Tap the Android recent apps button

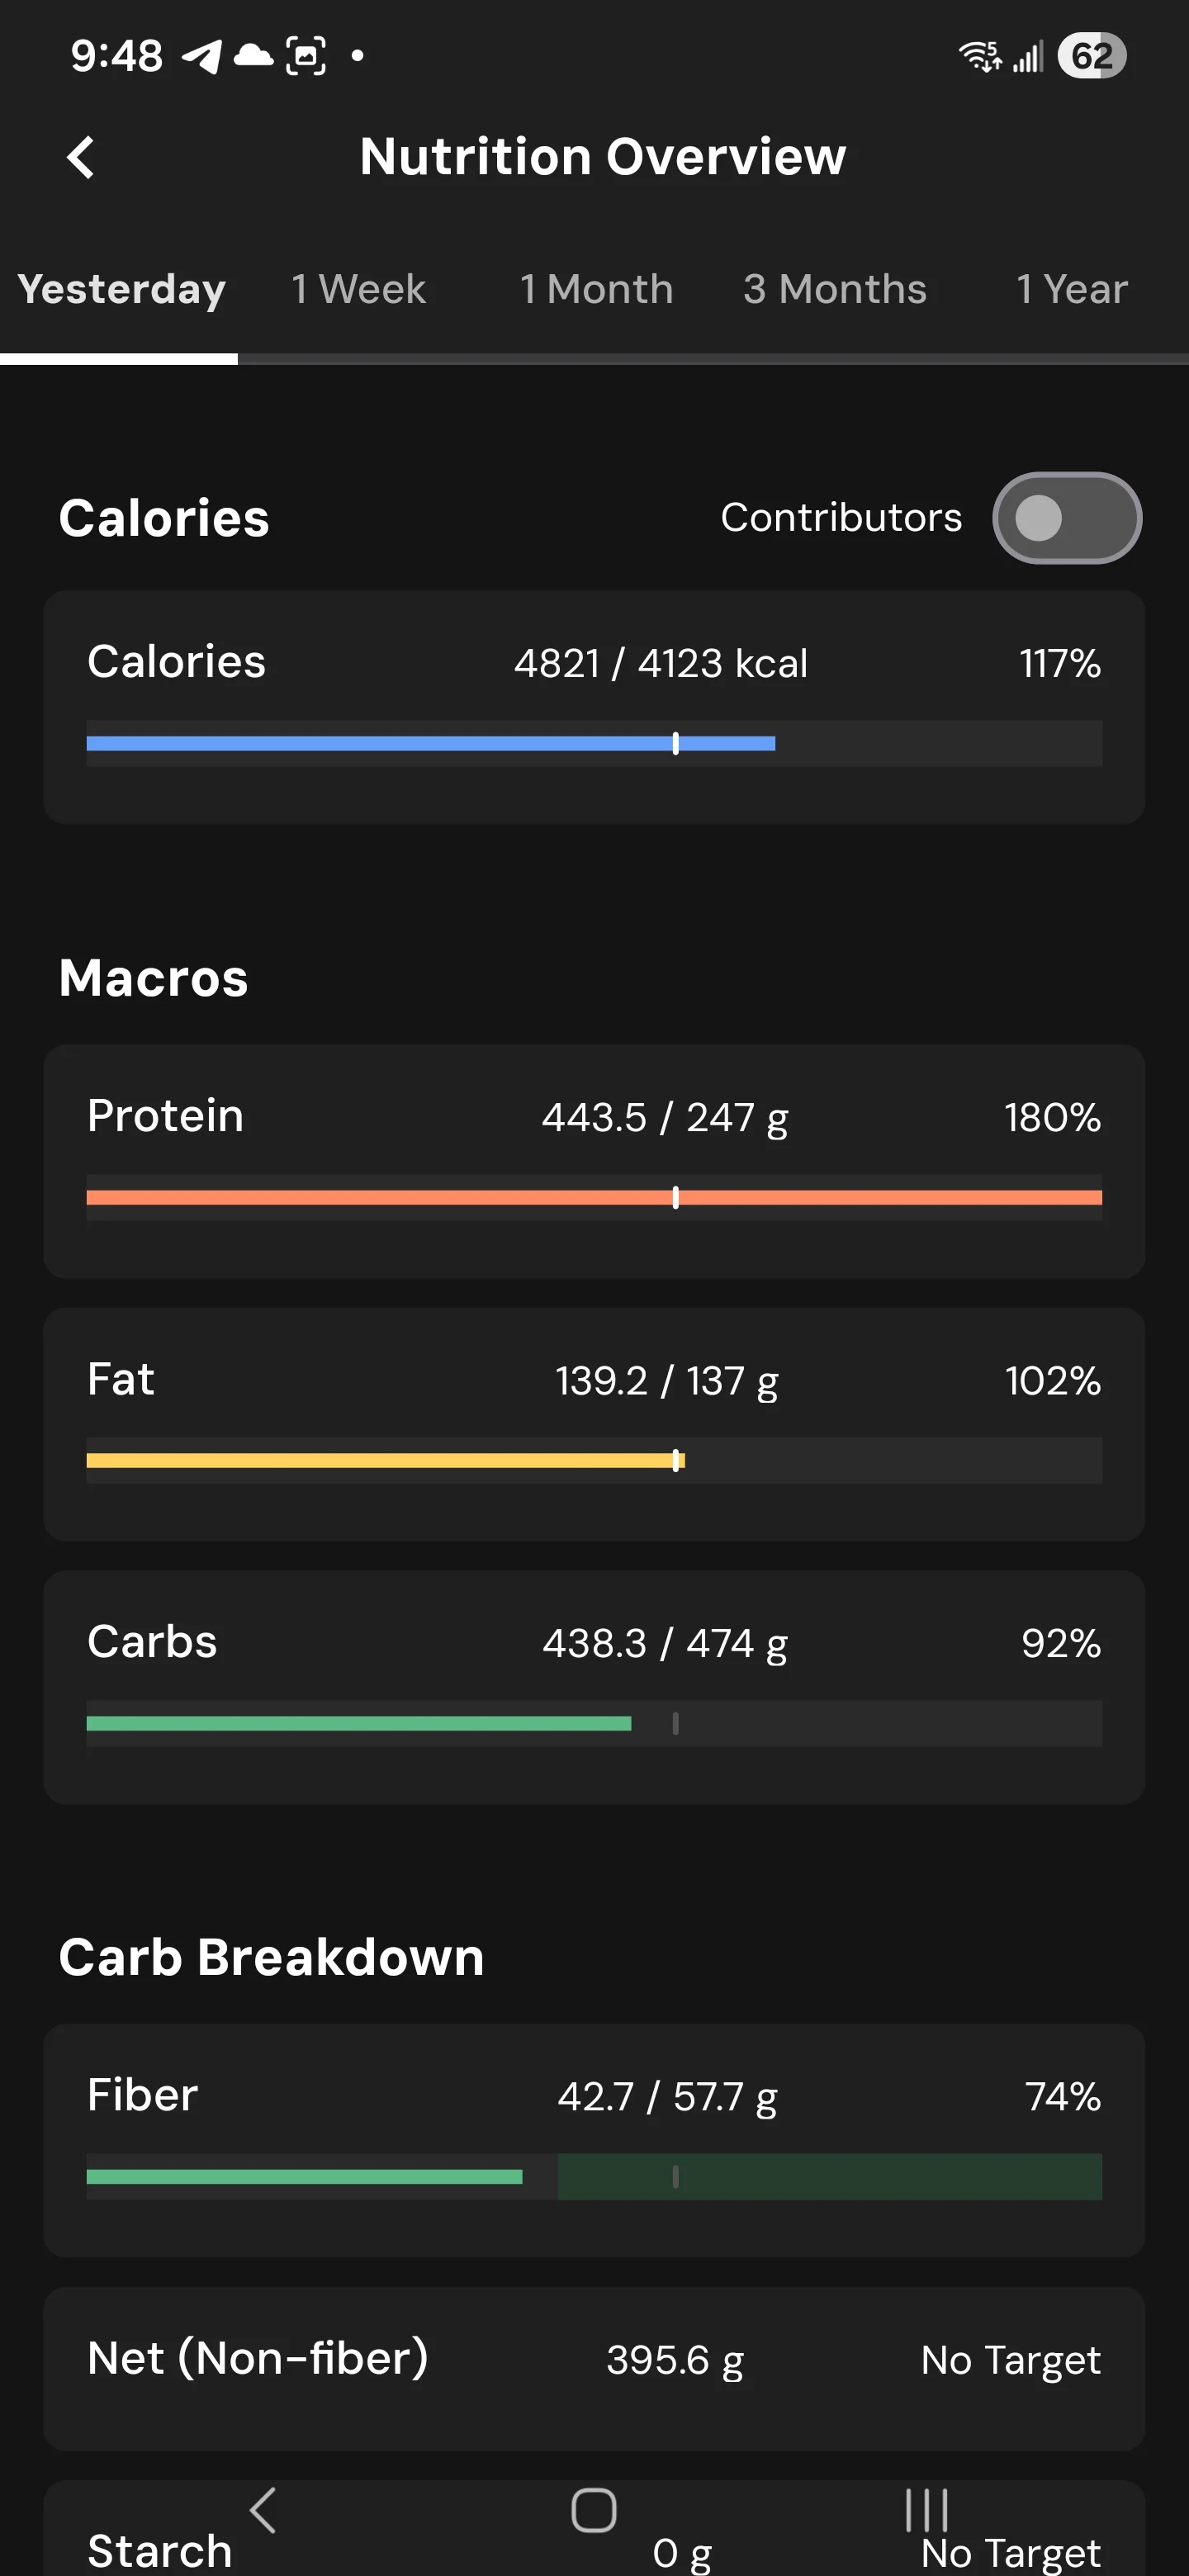click(926, 2510)
